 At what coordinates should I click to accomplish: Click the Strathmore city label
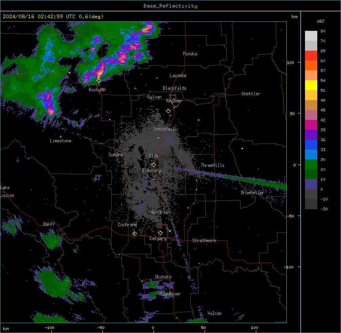pos(204,240)
